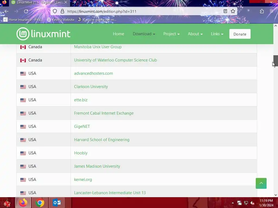Viewport: 278px width, 208px height.
Task: Expand the Project menu
Action: click(171, 34)
